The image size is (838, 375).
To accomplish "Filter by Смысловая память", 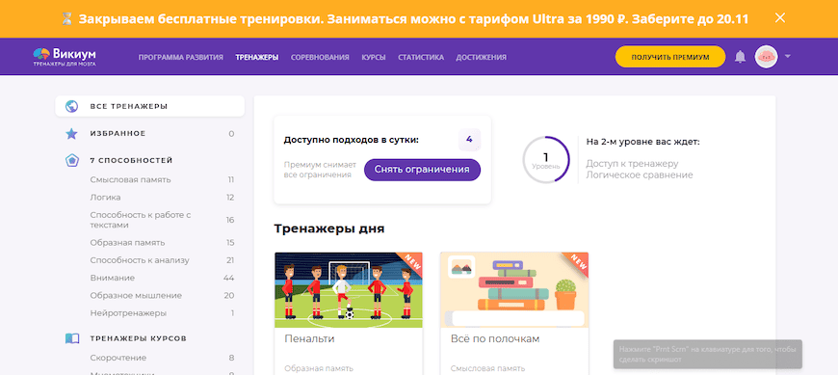I will pyautogui.click(x=130, y=179).
